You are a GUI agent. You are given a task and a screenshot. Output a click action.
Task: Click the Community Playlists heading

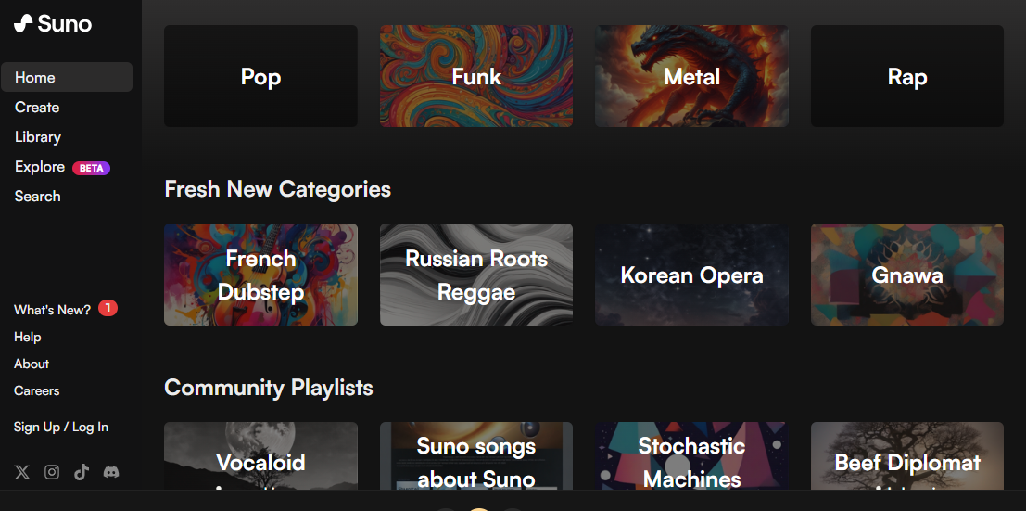268,388
